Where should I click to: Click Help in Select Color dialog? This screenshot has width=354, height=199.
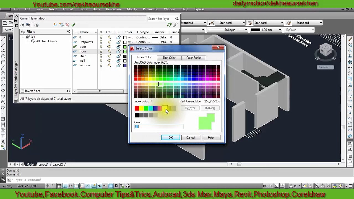pyautogui.click(x=211, y=138)
